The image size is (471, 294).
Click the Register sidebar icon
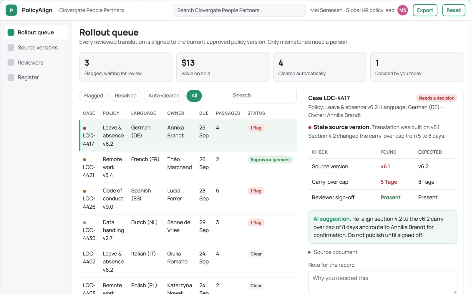(x=11, y=77)
